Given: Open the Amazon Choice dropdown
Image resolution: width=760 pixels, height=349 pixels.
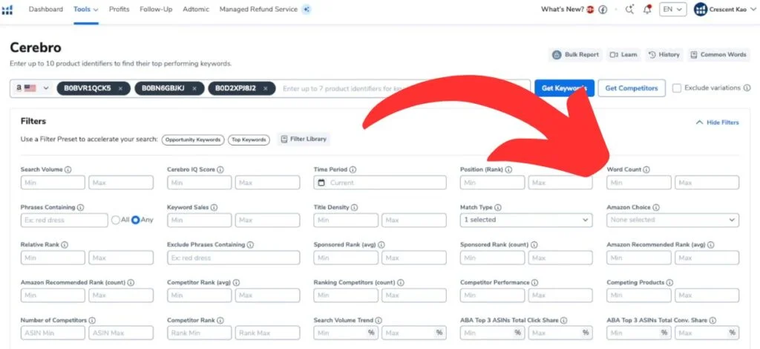Looking at the screenshot, I should coord(672,220).
